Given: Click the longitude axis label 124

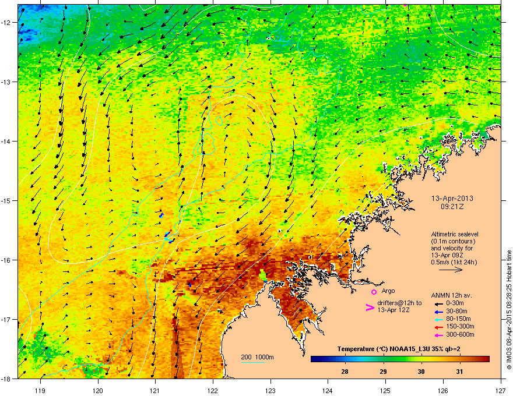Looking at the screenshot, I should tap(328, 390).
